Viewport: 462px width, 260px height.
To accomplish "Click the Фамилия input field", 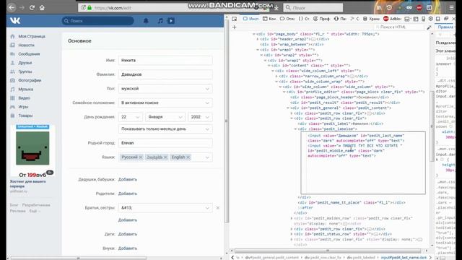I will coord(165,74).
